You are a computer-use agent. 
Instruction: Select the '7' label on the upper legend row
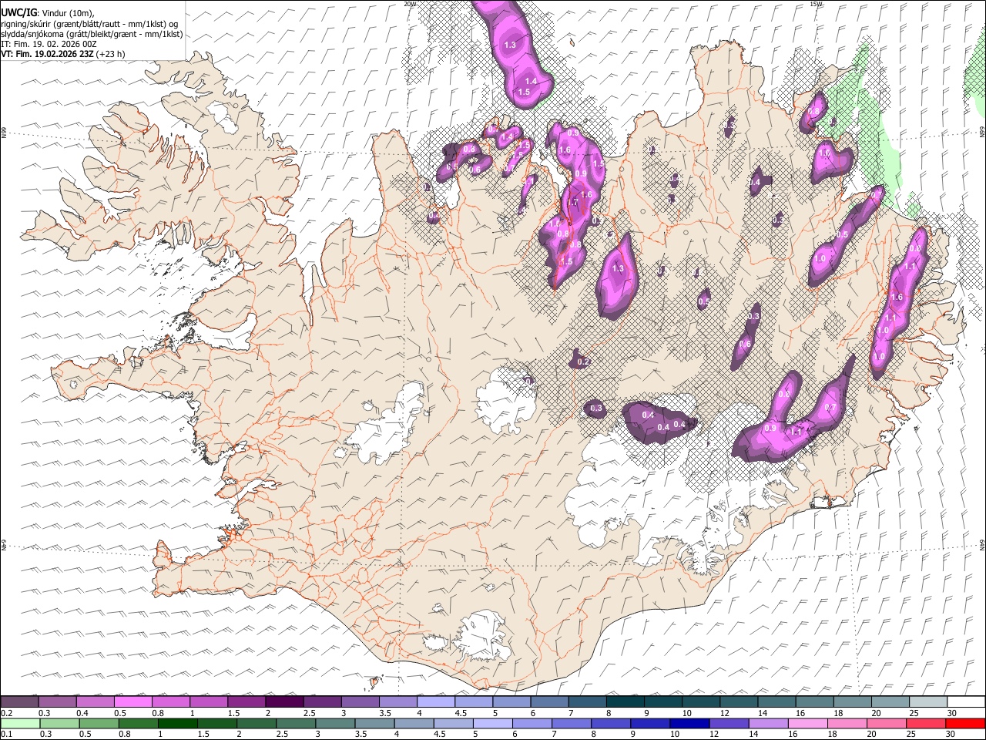tap(571, 713)
